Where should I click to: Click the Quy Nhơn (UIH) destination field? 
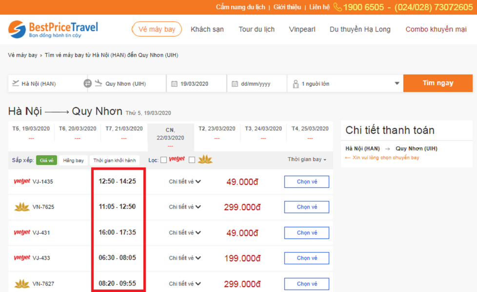click(x=127, y=84)
